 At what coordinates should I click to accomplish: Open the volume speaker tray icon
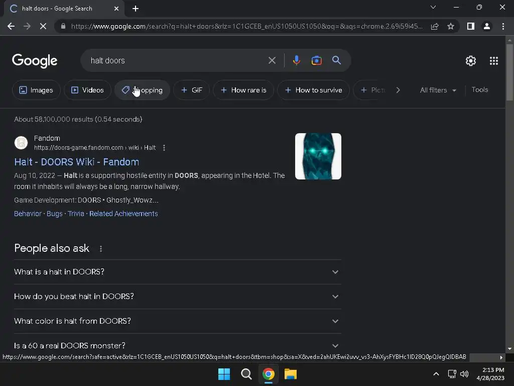click(464, 374)
